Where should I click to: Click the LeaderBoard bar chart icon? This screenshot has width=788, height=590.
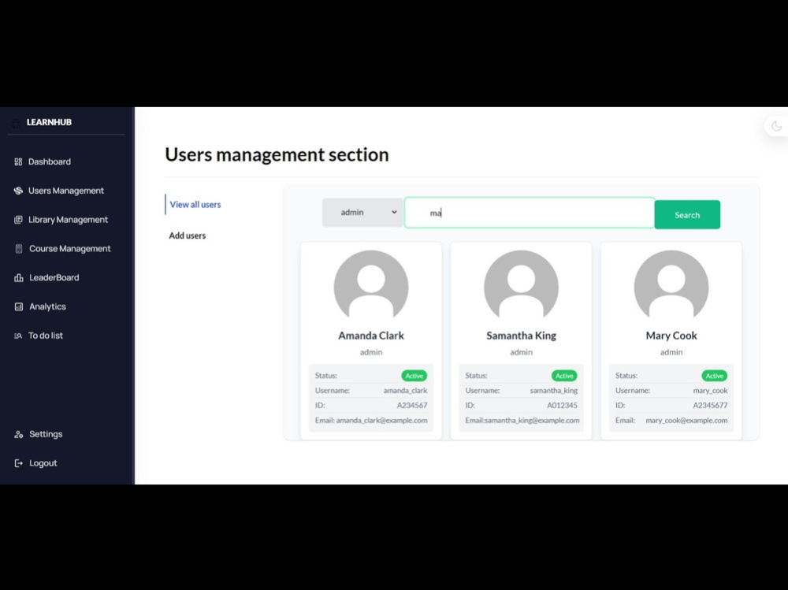click(x=19, y=277)
